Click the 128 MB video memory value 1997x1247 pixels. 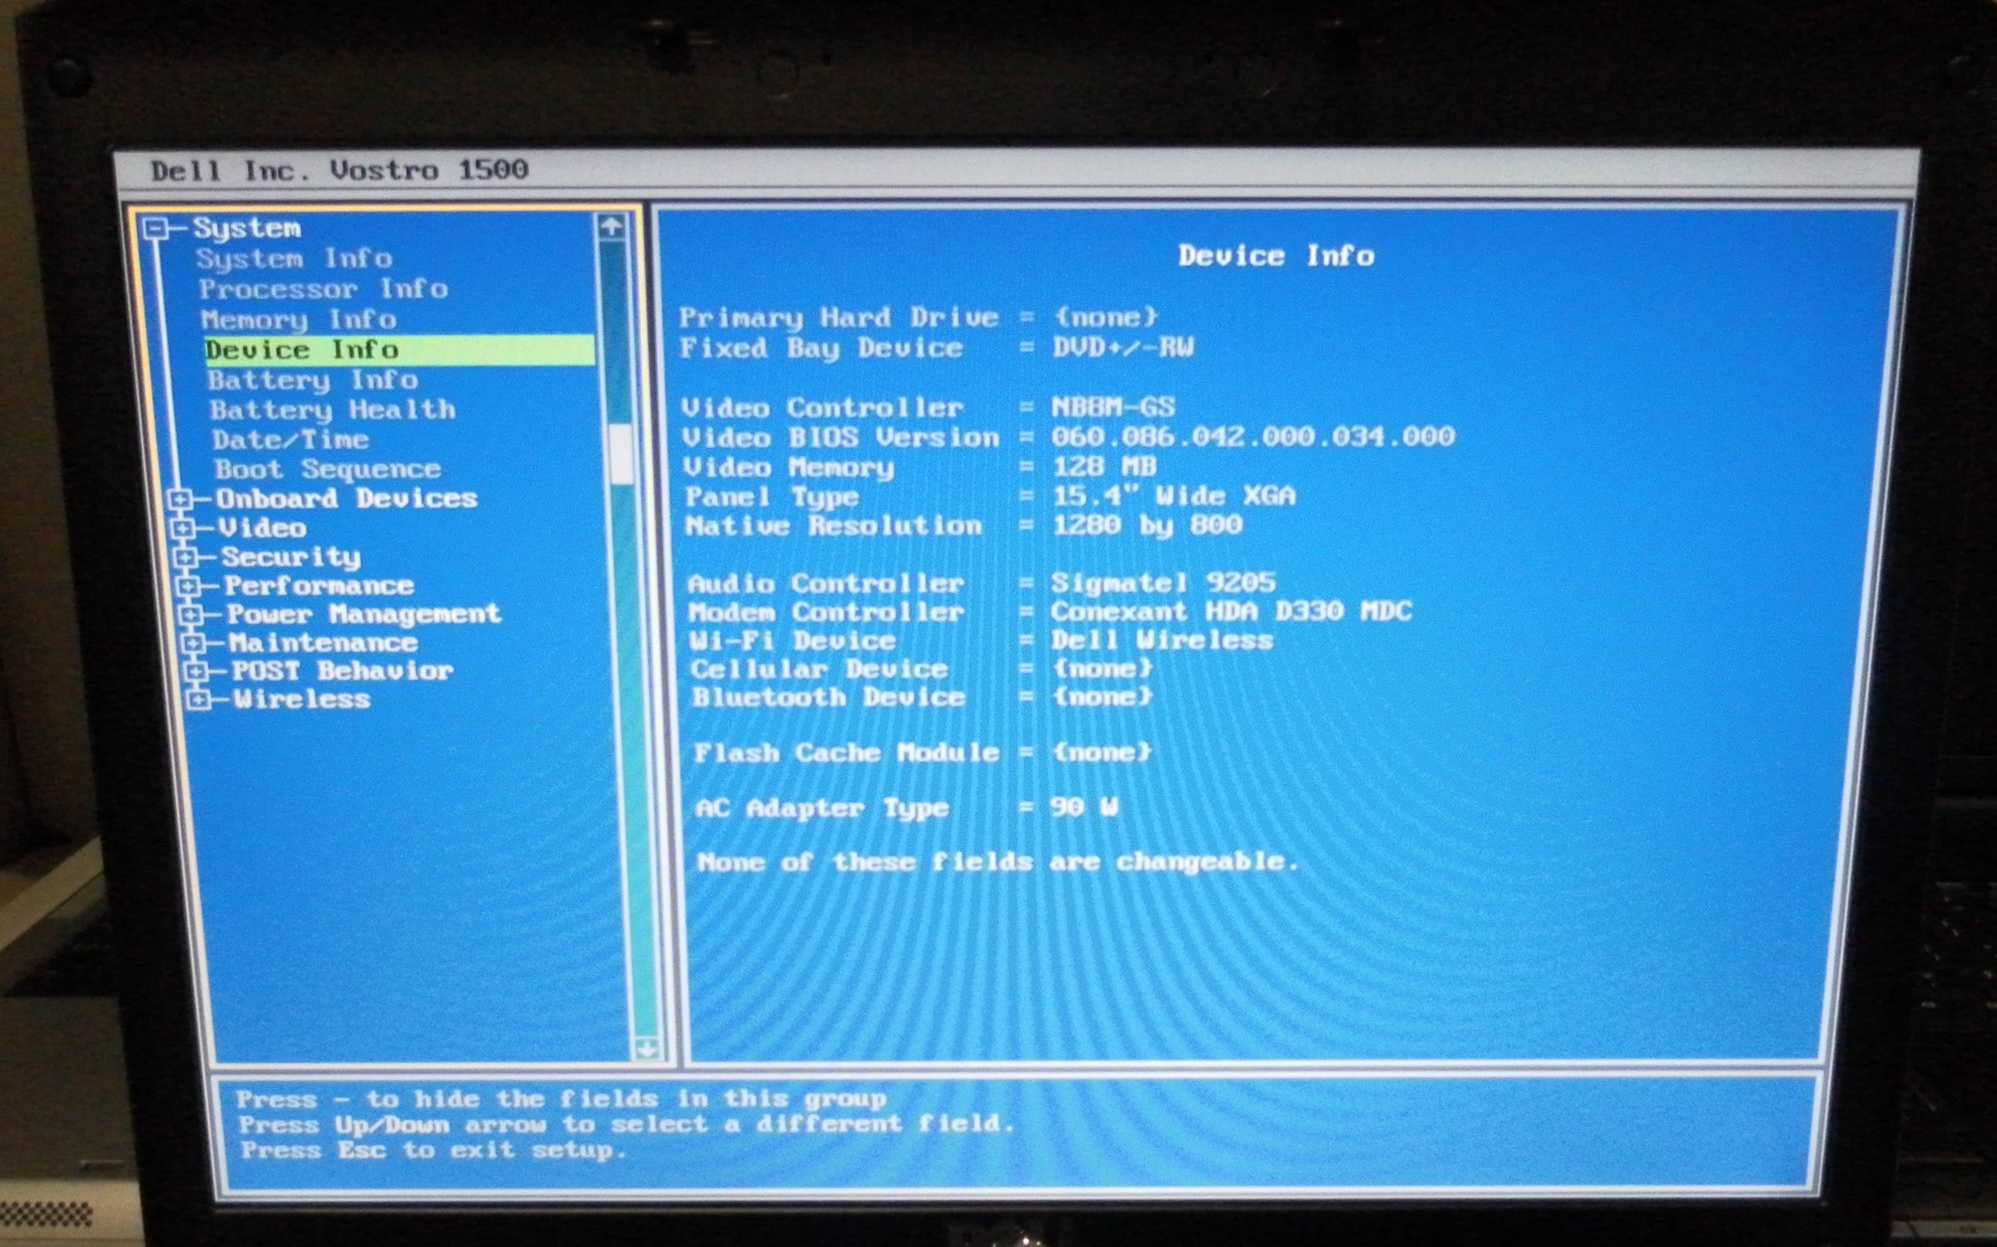[x=1104, y=467]
